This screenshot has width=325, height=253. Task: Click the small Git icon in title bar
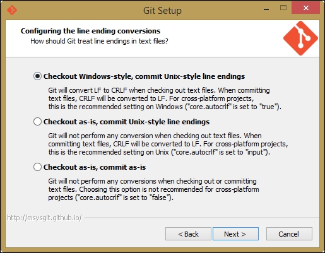point(12,10)
